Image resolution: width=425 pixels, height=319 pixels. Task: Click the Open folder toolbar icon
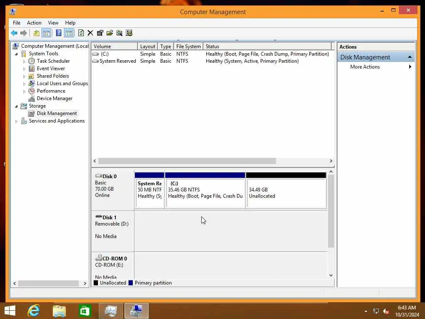point(110,33)
